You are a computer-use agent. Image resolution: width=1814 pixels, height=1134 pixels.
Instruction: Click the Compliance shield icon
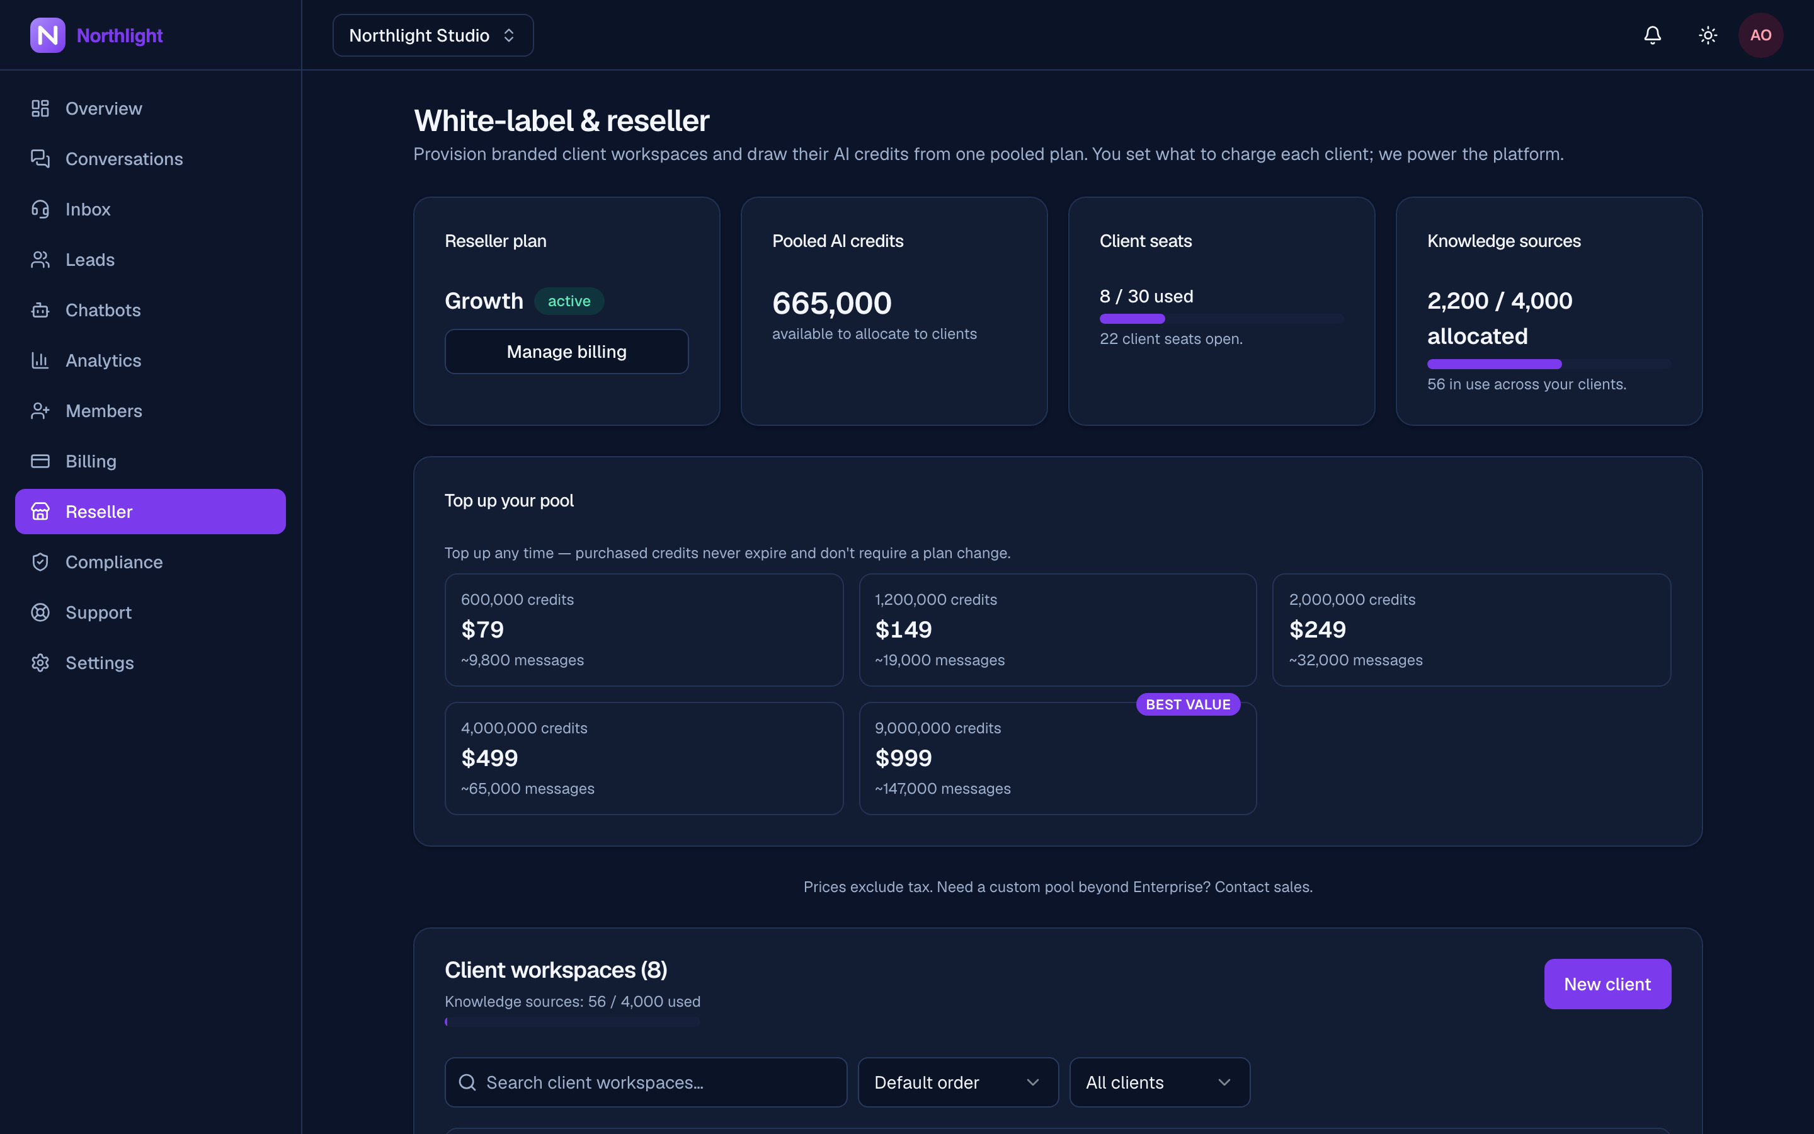click(40, 562)
